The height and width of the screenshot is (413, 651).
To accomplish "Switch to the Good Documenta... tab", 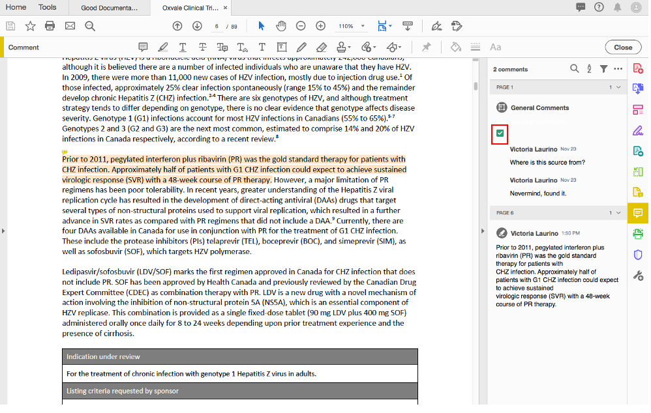I will pos(109,8).
